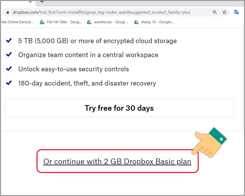The height and width of the screenshot is (196, 245).
Task: Continue with the 2 GB Dropbox Basic plan
Action: coord(117,161)
